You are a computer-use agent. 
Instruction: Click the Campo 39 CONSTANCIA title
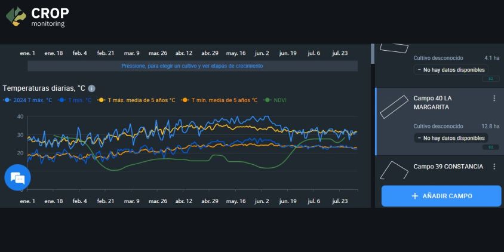click(x=448, y=167)
